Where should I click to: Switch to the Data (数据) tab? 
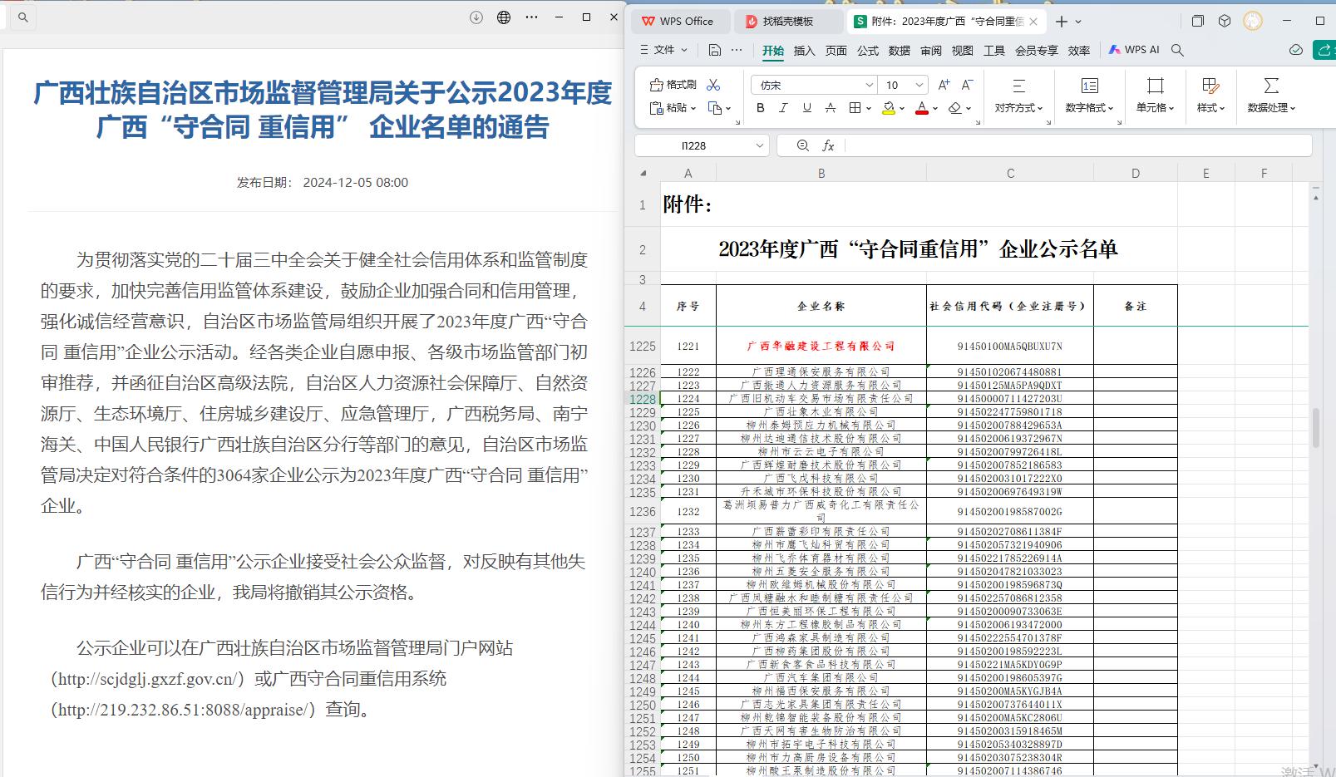[900, 51]
